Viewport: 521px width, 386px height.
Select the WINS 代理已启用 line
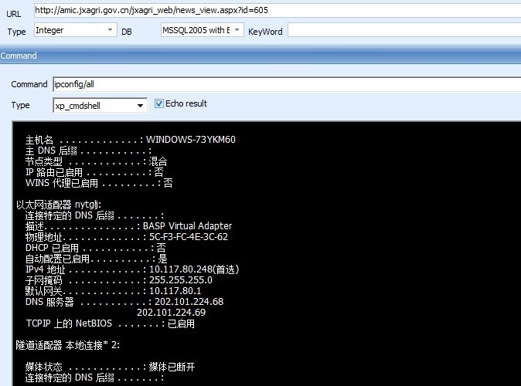pos(99,183)
